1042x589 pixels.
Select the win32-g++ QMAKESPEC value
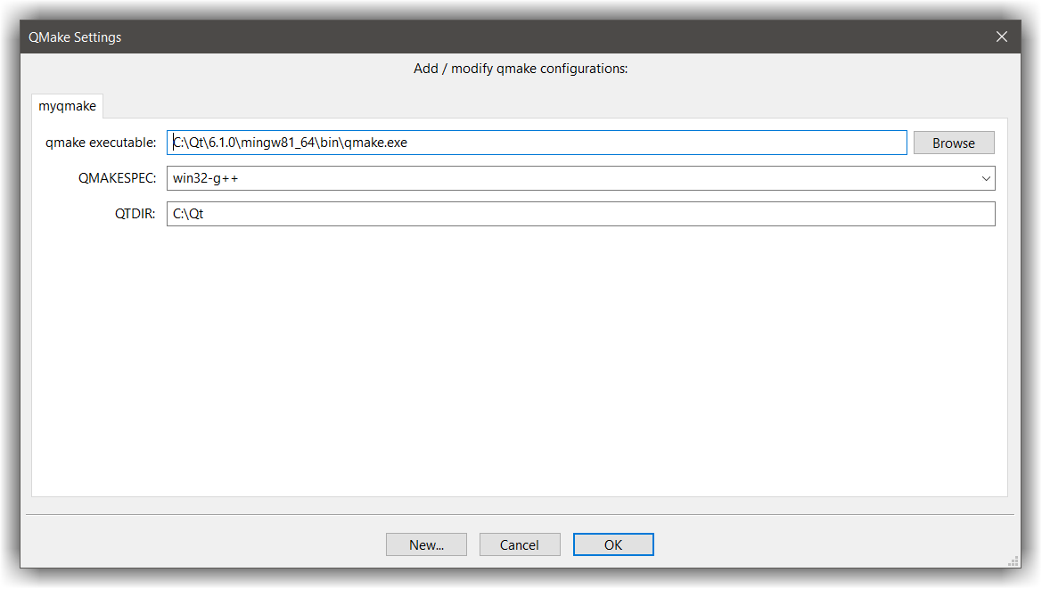[x=579, y=178]
